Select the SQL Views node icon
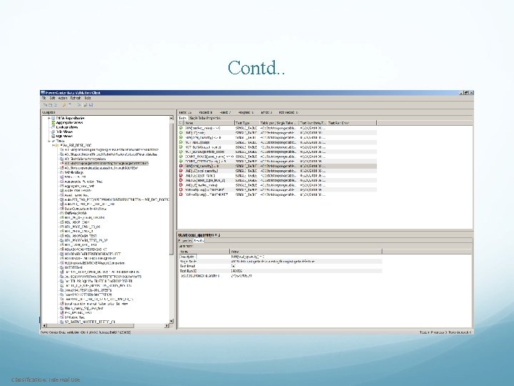 point(53,136)
